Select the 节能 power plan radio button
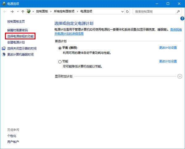The width and height of the screenshot is (185, 149). pos(60,62)
